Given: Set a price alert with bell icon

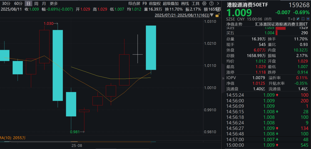Looking at the screenshot, I should click(303, 19).
